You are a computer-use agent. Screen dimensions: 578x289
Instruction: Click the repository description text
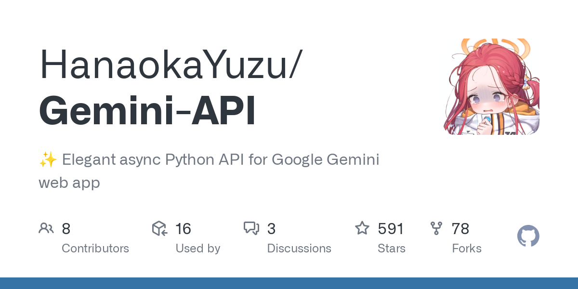pos(209,171)
